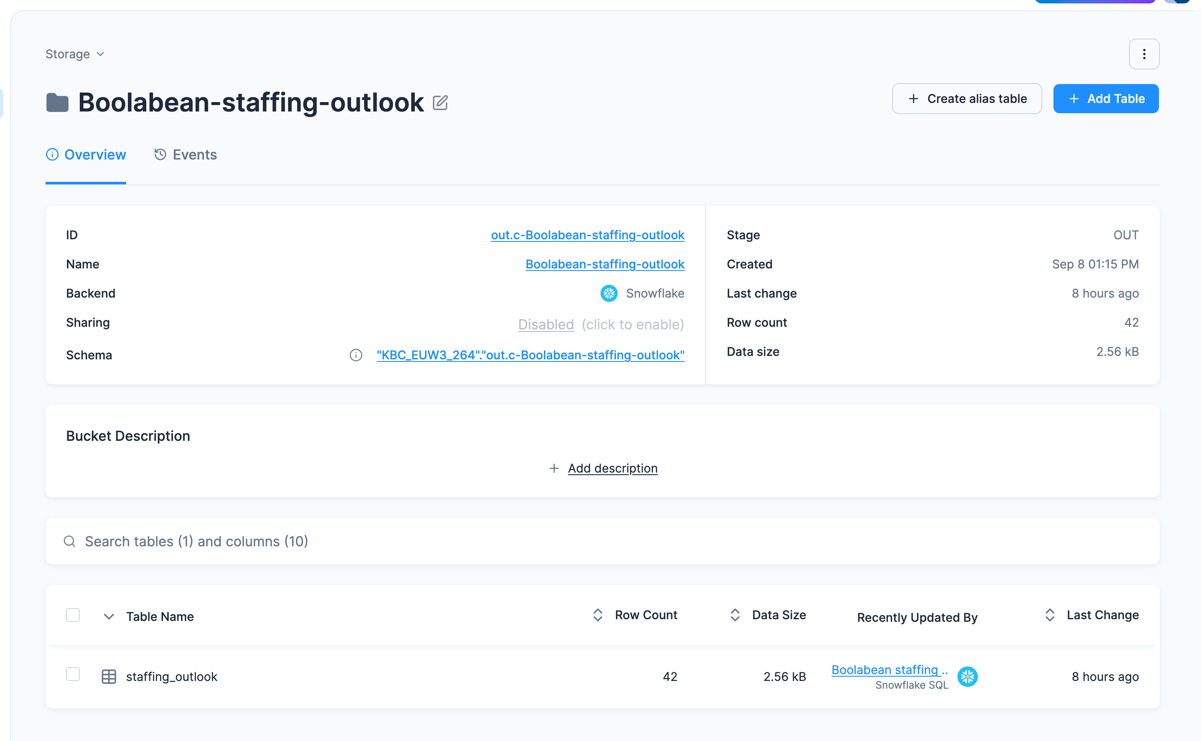Image resolution: width=1201 pixels, height=741 pixels.
Task: Click the Add Table button
Action: [x=1106, y=99]
